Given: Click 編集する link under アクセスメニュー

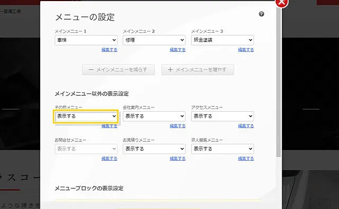Looking at the screenshot, I should [x=246, y=126].
